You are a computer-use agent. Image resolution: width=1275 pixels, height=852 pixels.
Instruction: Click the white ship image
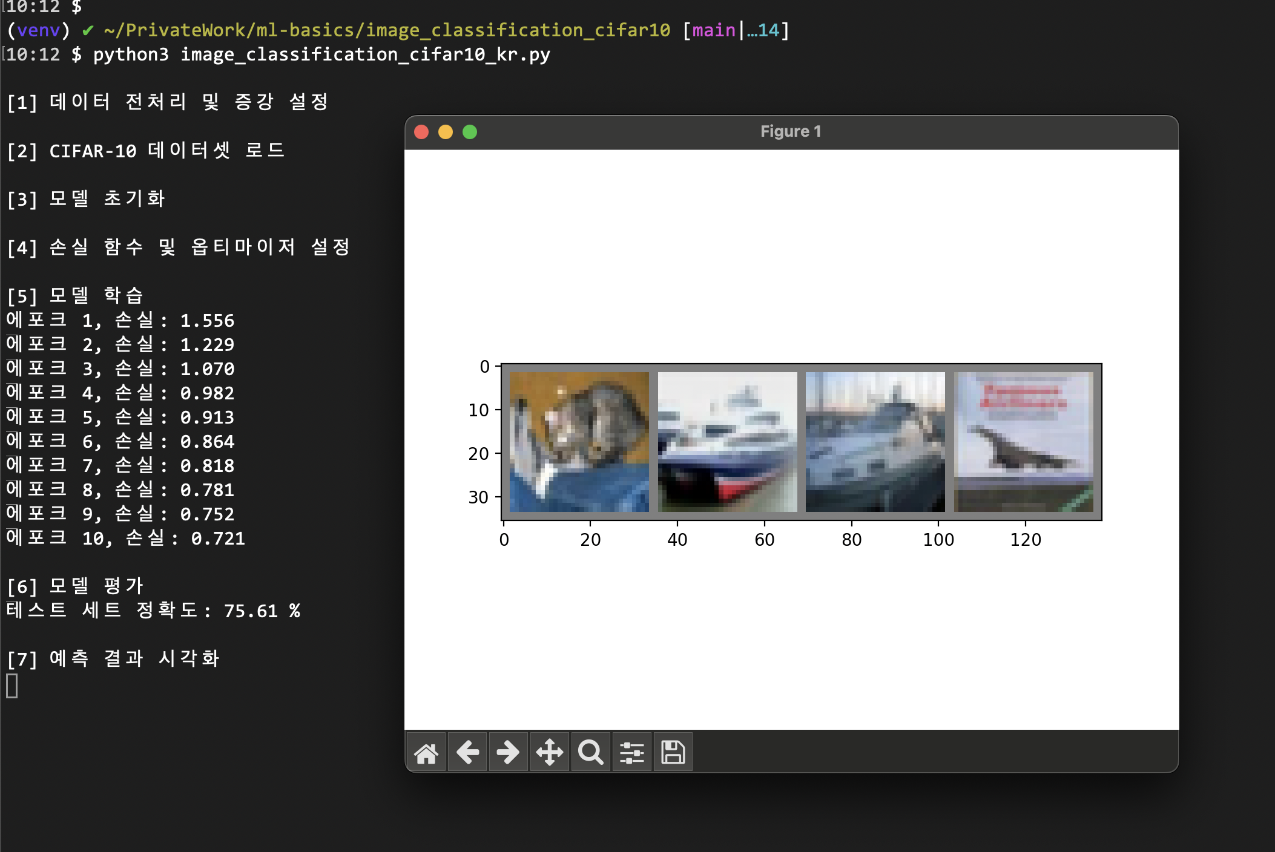(x=727, y=442)
